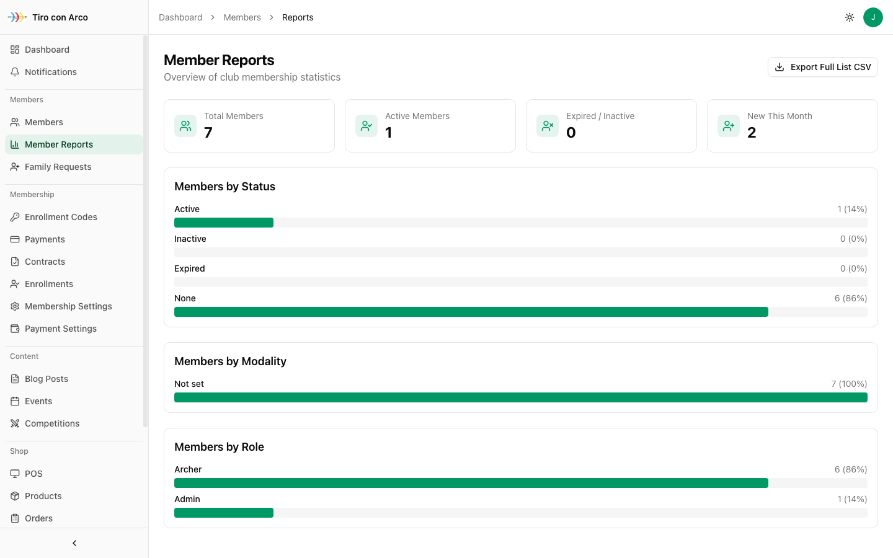Toggle the light/dark theme with the sun icon
The image size is (893, 558).
849,17
